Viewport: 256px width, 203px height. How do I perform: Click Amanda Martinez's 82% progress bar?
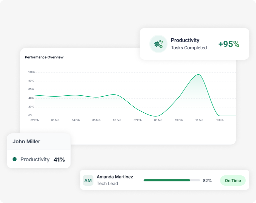(x=172, y=180)
